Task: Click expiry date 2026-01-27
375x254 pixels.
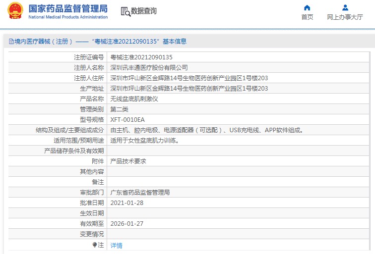Action: (x=127, y=224)
